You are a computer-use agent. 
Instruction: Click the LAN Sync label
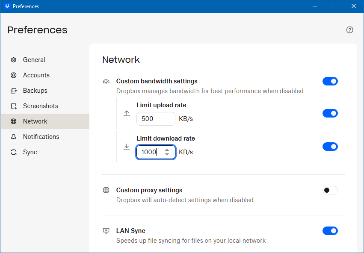131,231
